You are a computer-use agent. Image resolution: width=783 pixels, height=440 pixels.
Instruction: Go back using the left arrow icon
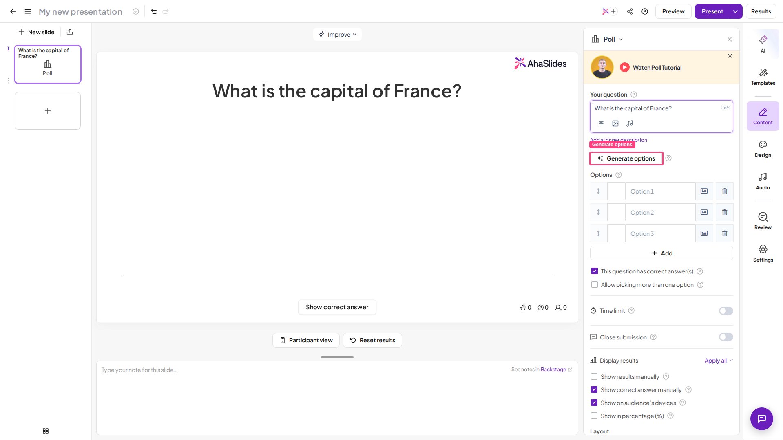13,11
